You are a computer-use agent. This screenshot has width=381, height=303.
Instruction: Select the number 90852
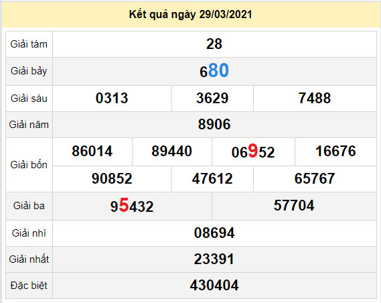tap(112, 178)
